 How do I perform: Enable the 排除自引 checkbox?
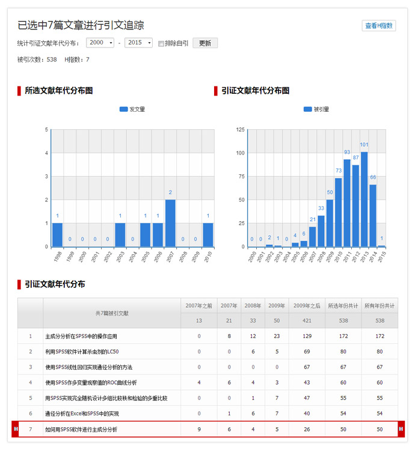(161, 43)
